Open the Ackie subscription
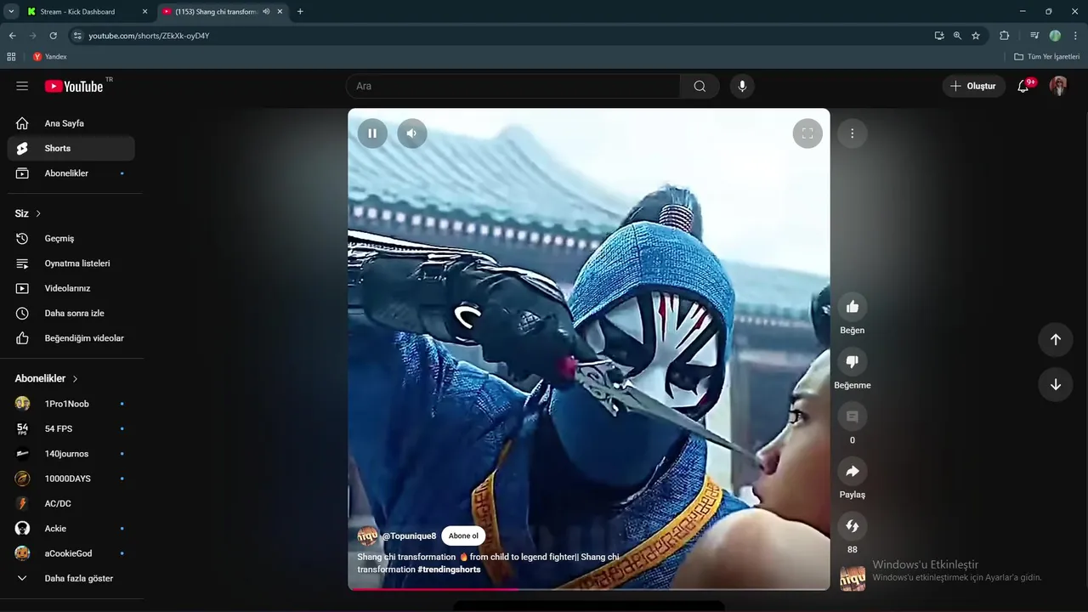Screen dimensions: 1088x612 click(71, 529)
